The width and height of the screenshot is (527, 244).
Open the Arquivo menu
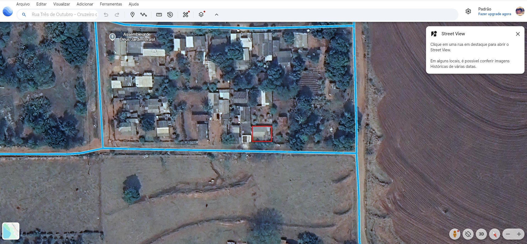pos(23,4)
